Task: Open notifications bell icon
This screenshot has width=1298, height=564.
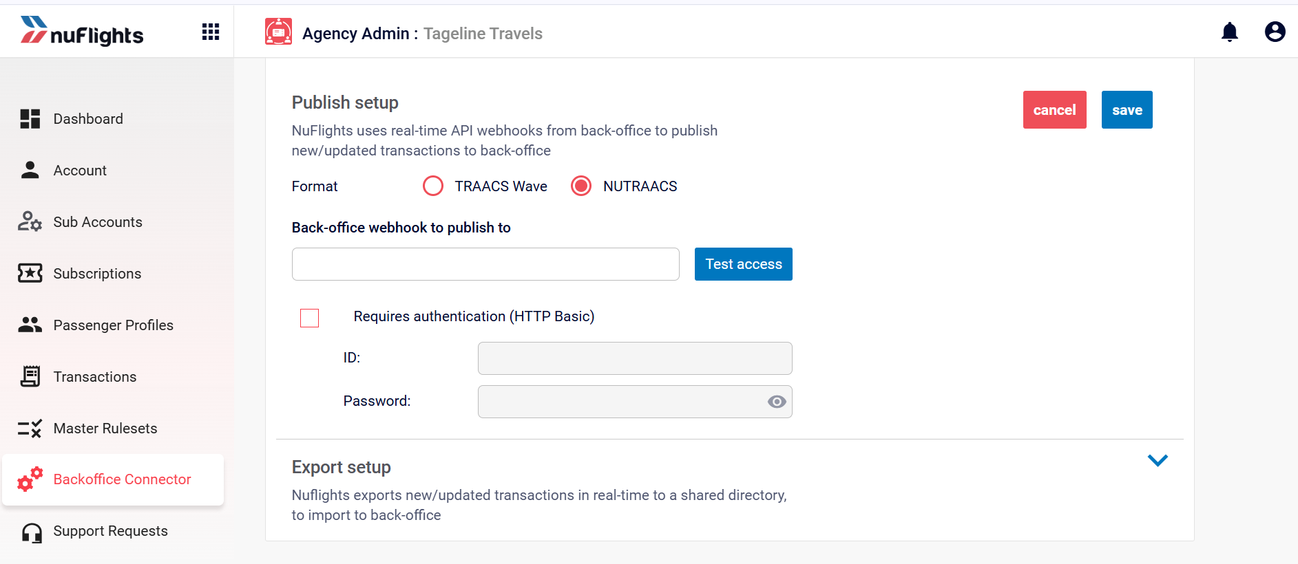Action: tap(1230, 32)
